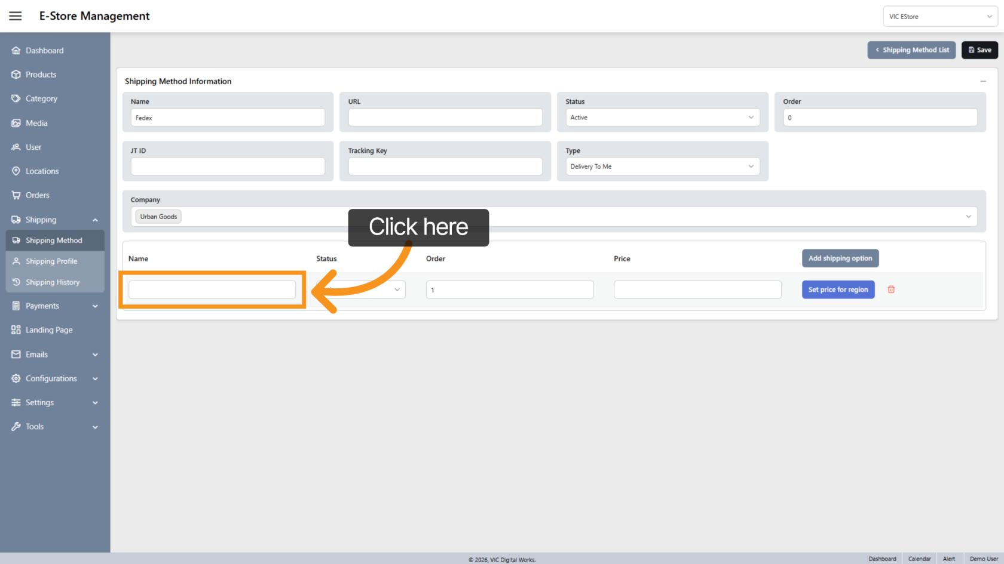Click Set price for region button

pos(838,289)
